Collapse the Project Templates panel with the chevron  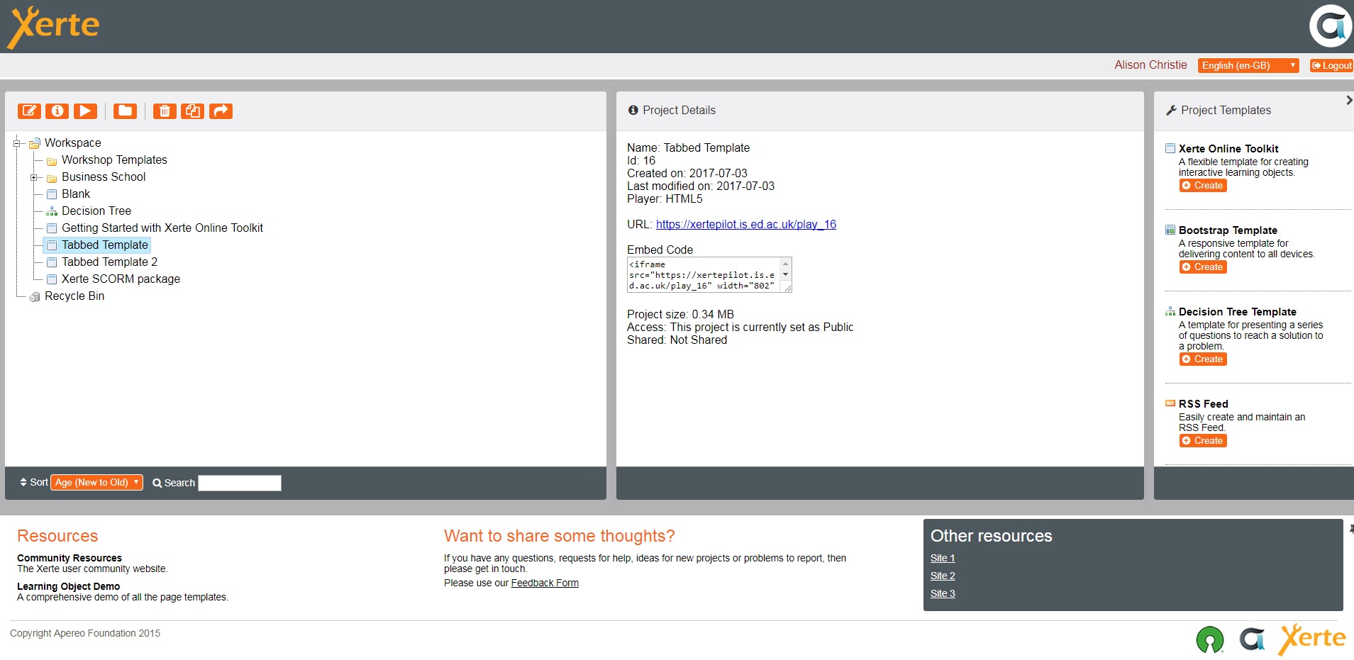[1349, 101]
